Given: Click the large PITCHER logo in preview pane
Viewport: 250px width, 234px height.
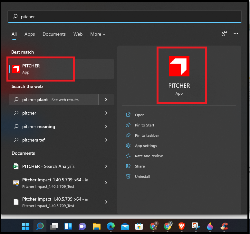Looking at the screenshot, I should [x=179, y=66].
